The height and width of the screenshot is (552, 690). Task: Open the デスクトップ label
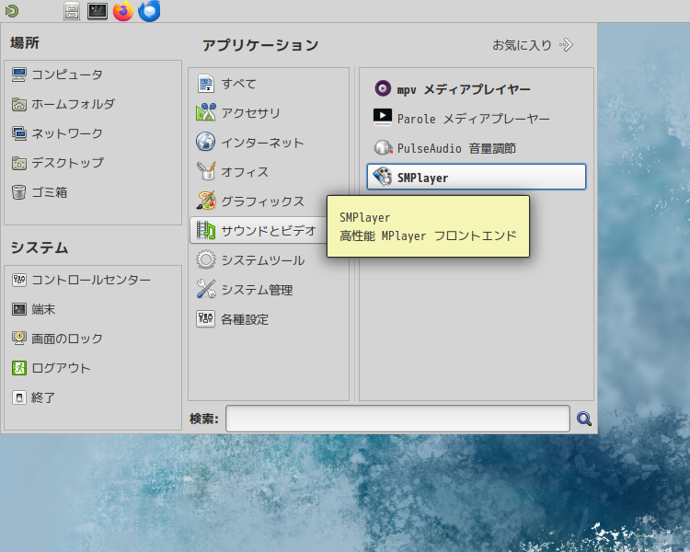(67, 163)
